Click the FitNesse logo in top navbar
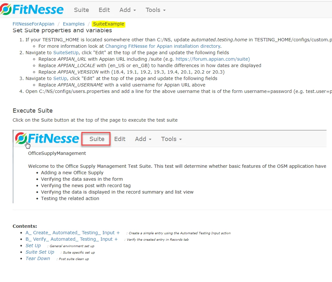Screen dimensions: 332x282 click(x=32, y=10)
